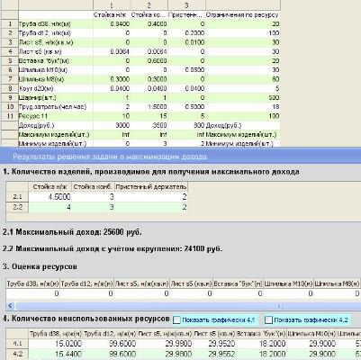
Task: Select the 'Шпилька М8(м)' row label in the top table
Action: (x=56, y=79)
